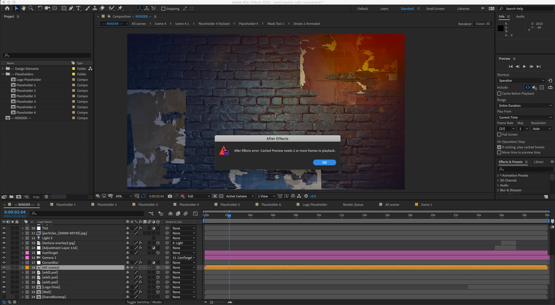Viewport: 555px width, 305px height.
Task: Open the Placeholder 3 timeline tab
Action: (148, 205)
